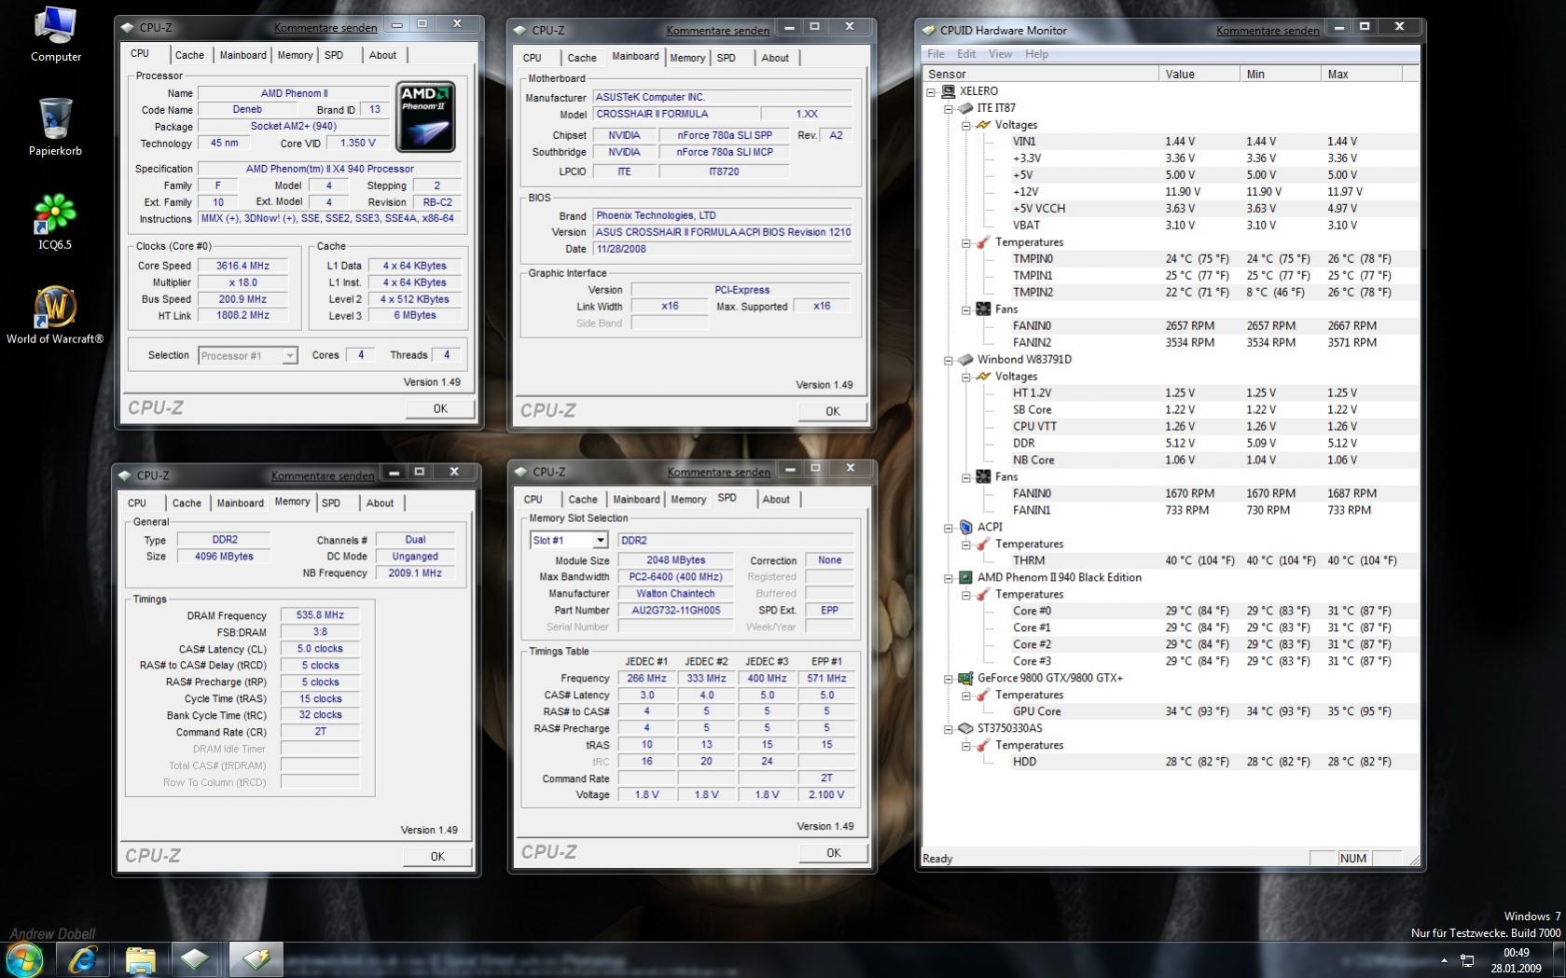This screenshot has width=1566, height=978.
Task: Switch to Memory tab in the CPU-Z Motherboard window
Action: 687,58
